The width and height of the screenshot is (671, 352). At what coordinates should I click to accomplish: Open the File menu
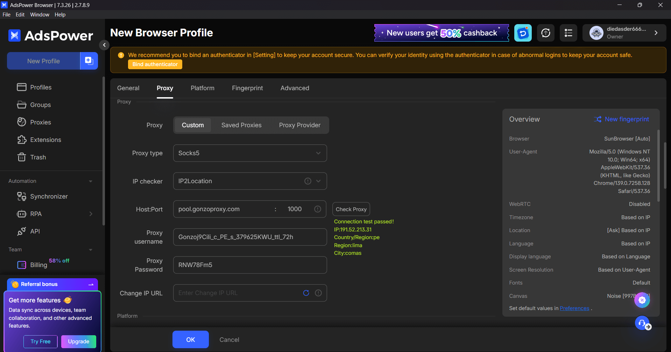7,15
